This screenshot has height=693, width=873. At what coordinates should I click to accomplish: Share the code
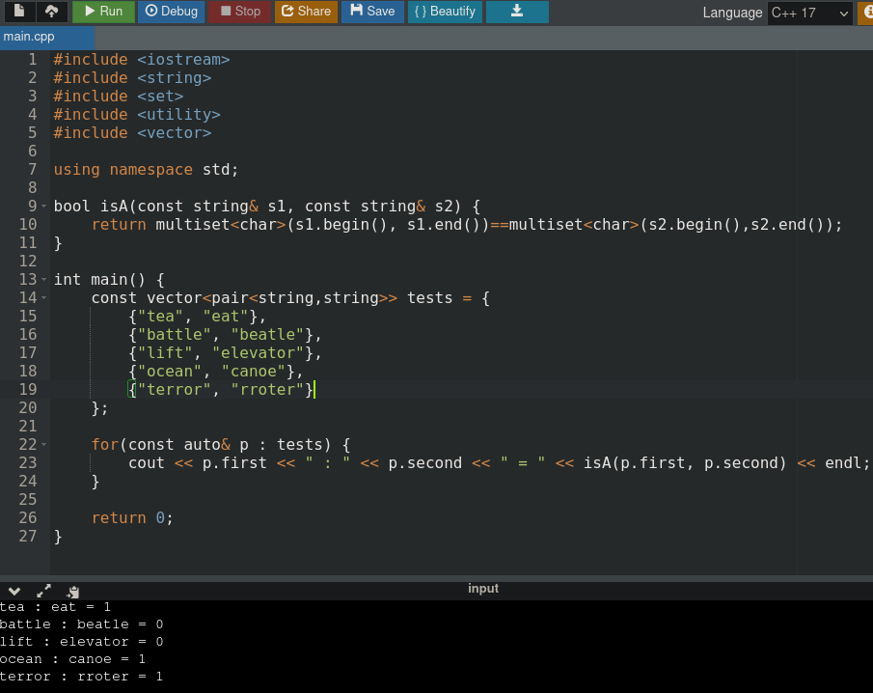click(x=306, y=12)
